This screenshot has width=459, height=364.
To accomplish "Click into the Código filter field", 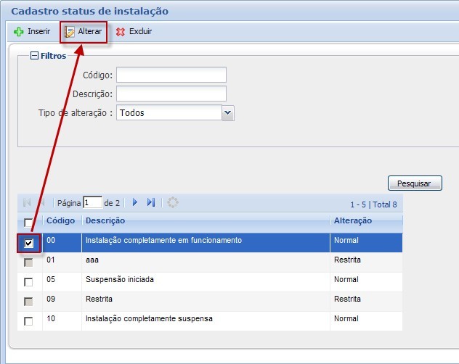I will [171, 75].
